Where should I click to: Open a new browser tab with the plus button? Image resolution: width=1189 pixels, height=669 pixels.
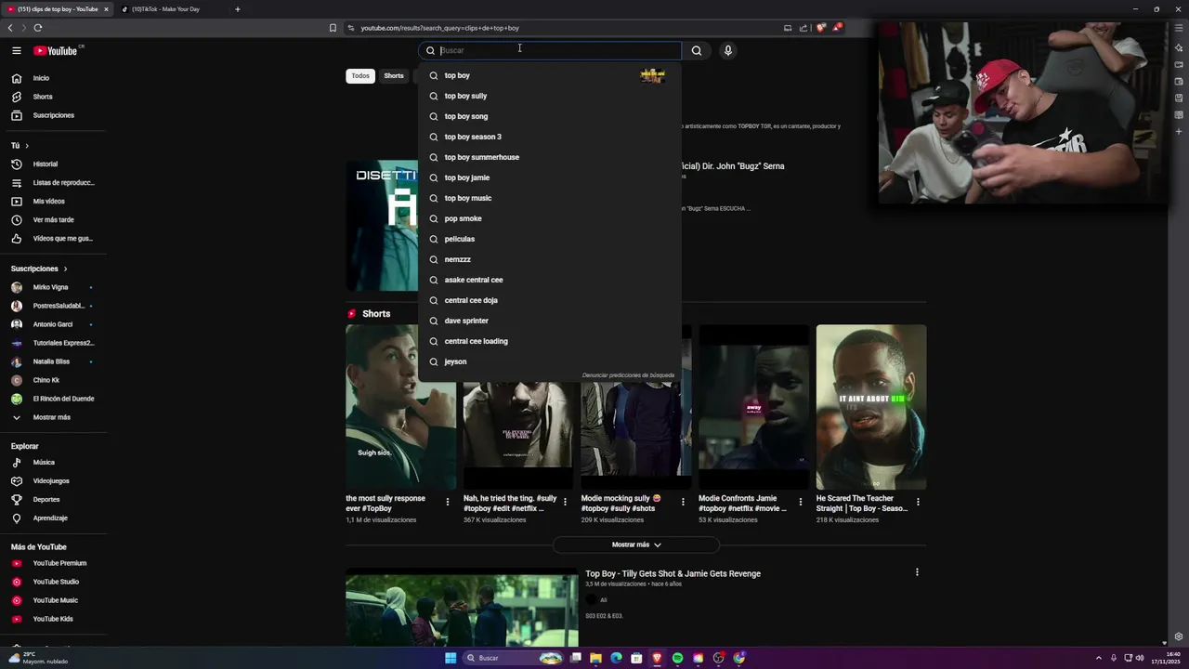pyautogui.click(x=237, y=9)
